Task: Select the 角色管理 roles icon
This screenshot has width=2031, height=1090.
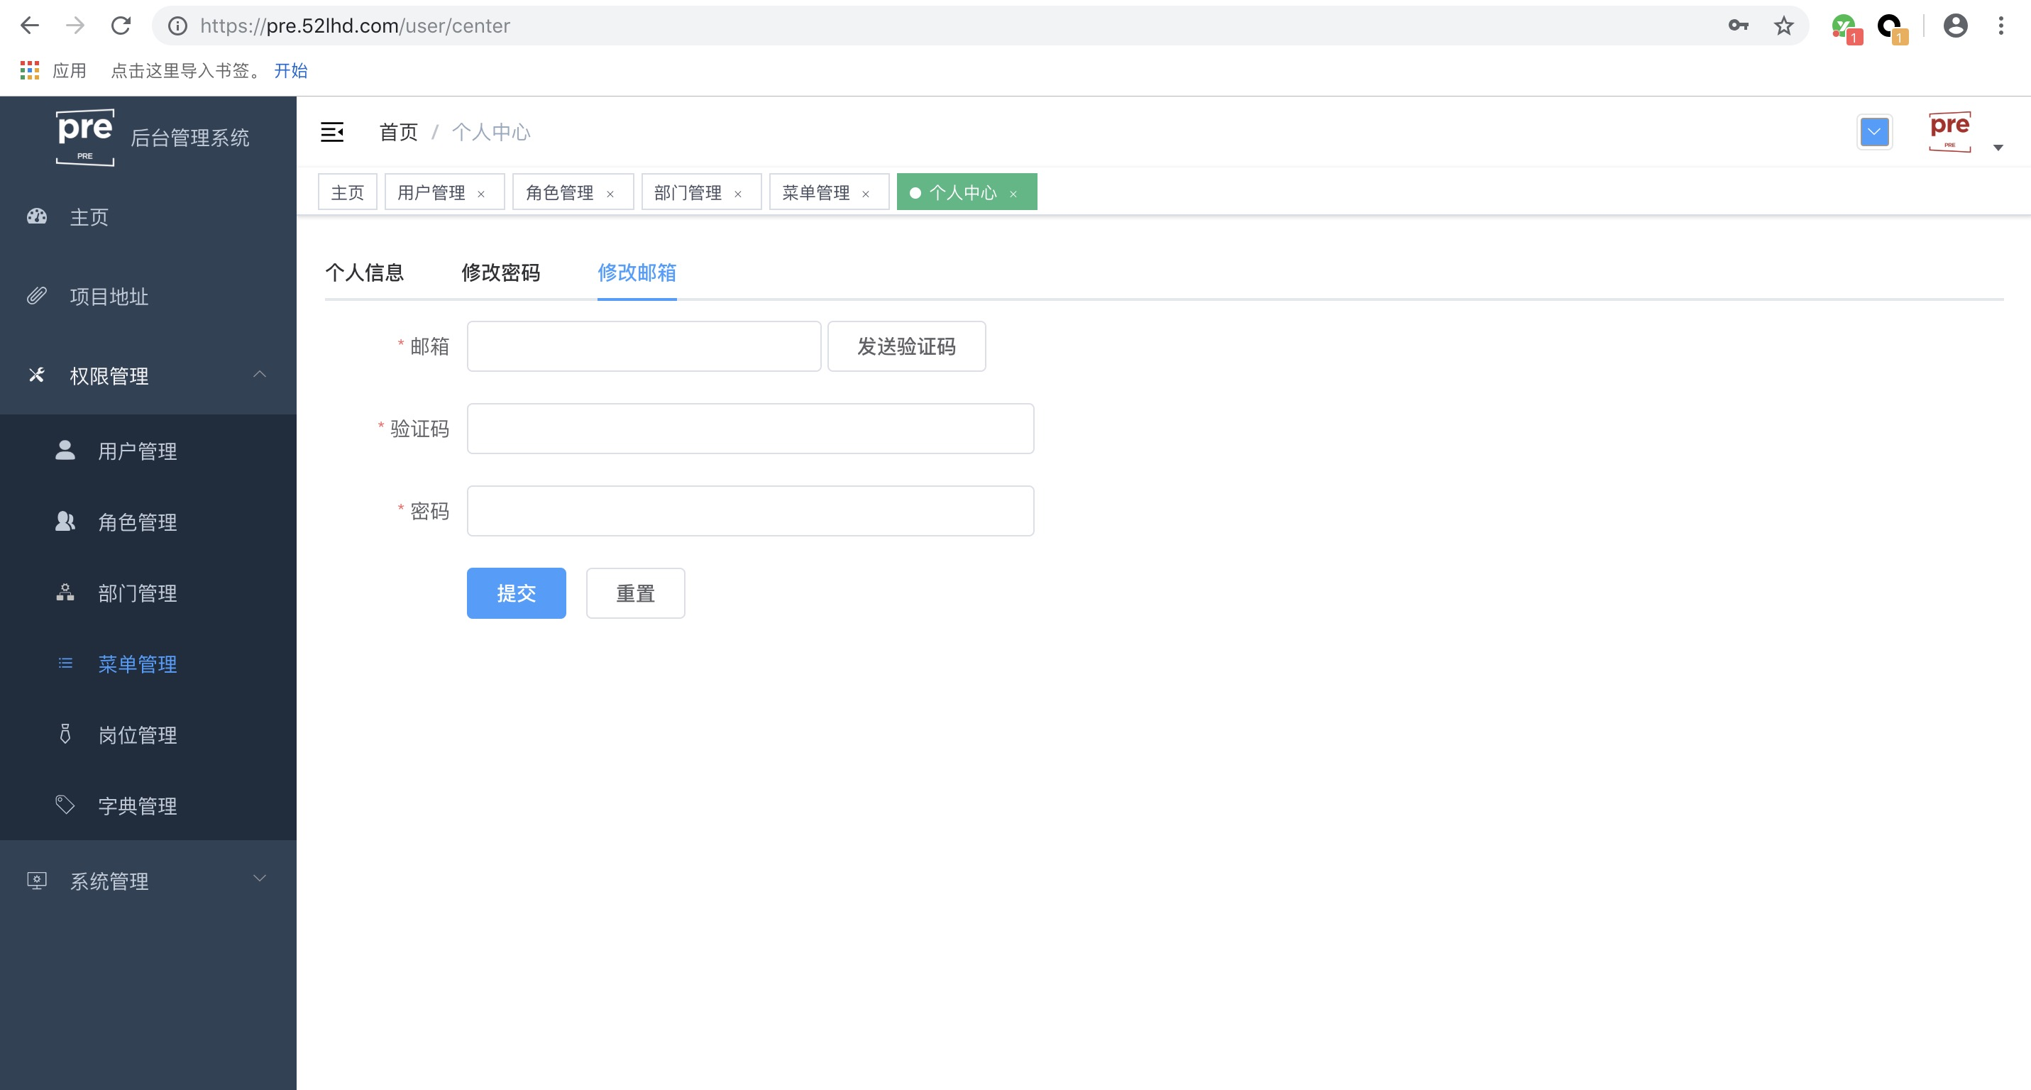Action: tap(65, 522)
